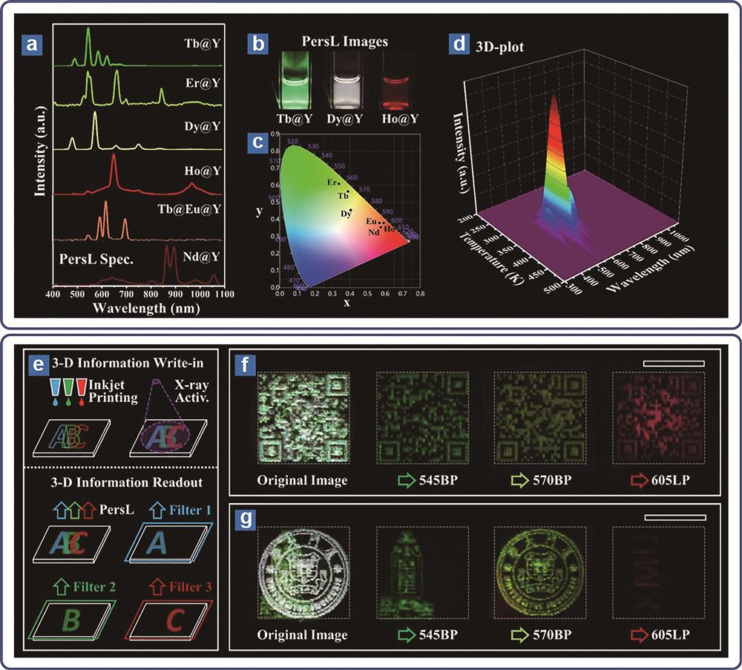This screenshot has height=670, width=742.
Task: Click the green arrow beside 545BP in panel g
Action: pyautogui.click(x=407, y=635)
